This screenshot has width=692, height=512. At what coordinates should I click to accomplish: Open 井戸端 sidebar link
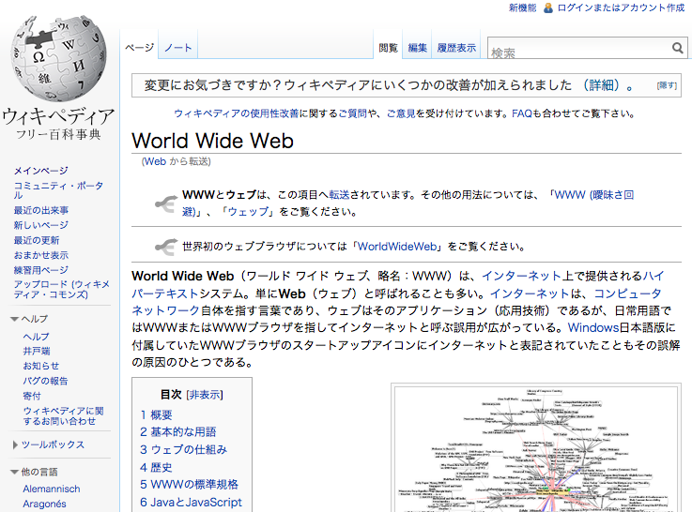37,351
